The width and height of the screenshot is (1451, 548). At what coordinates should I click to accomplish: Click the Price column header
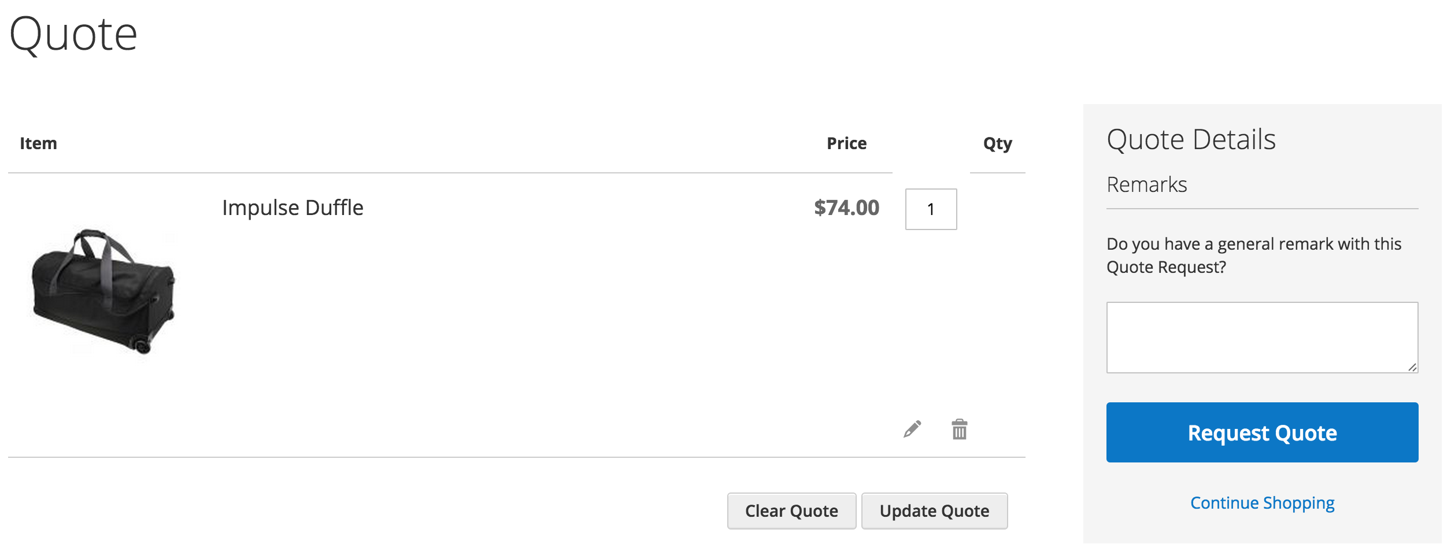(x=846, y=143)
